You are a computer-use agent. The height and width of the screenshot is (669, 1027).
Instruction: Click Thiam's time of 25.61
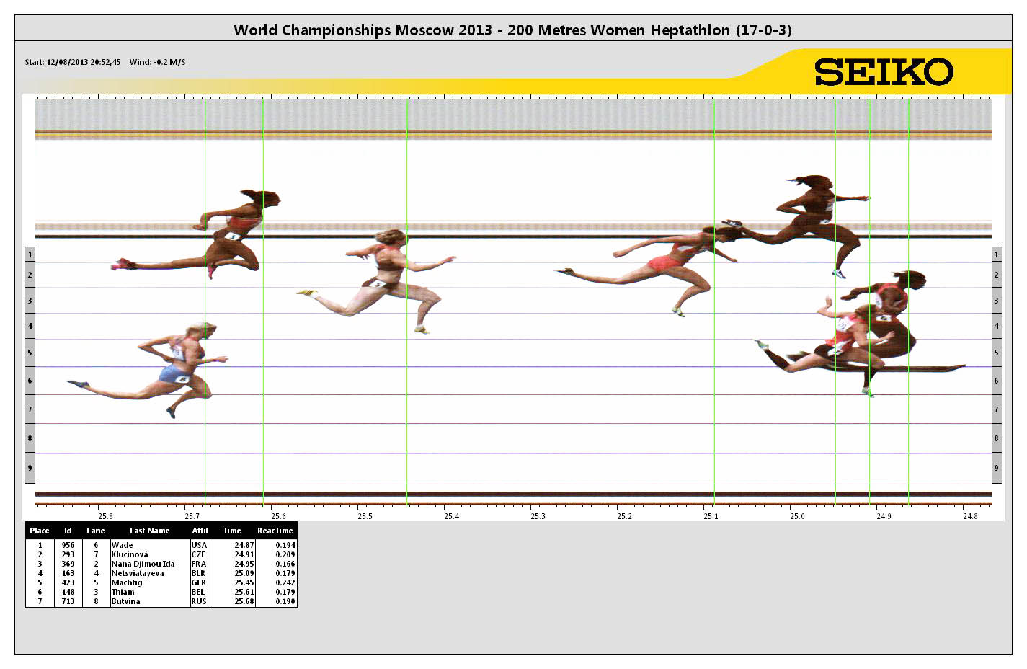coord(244,592)
